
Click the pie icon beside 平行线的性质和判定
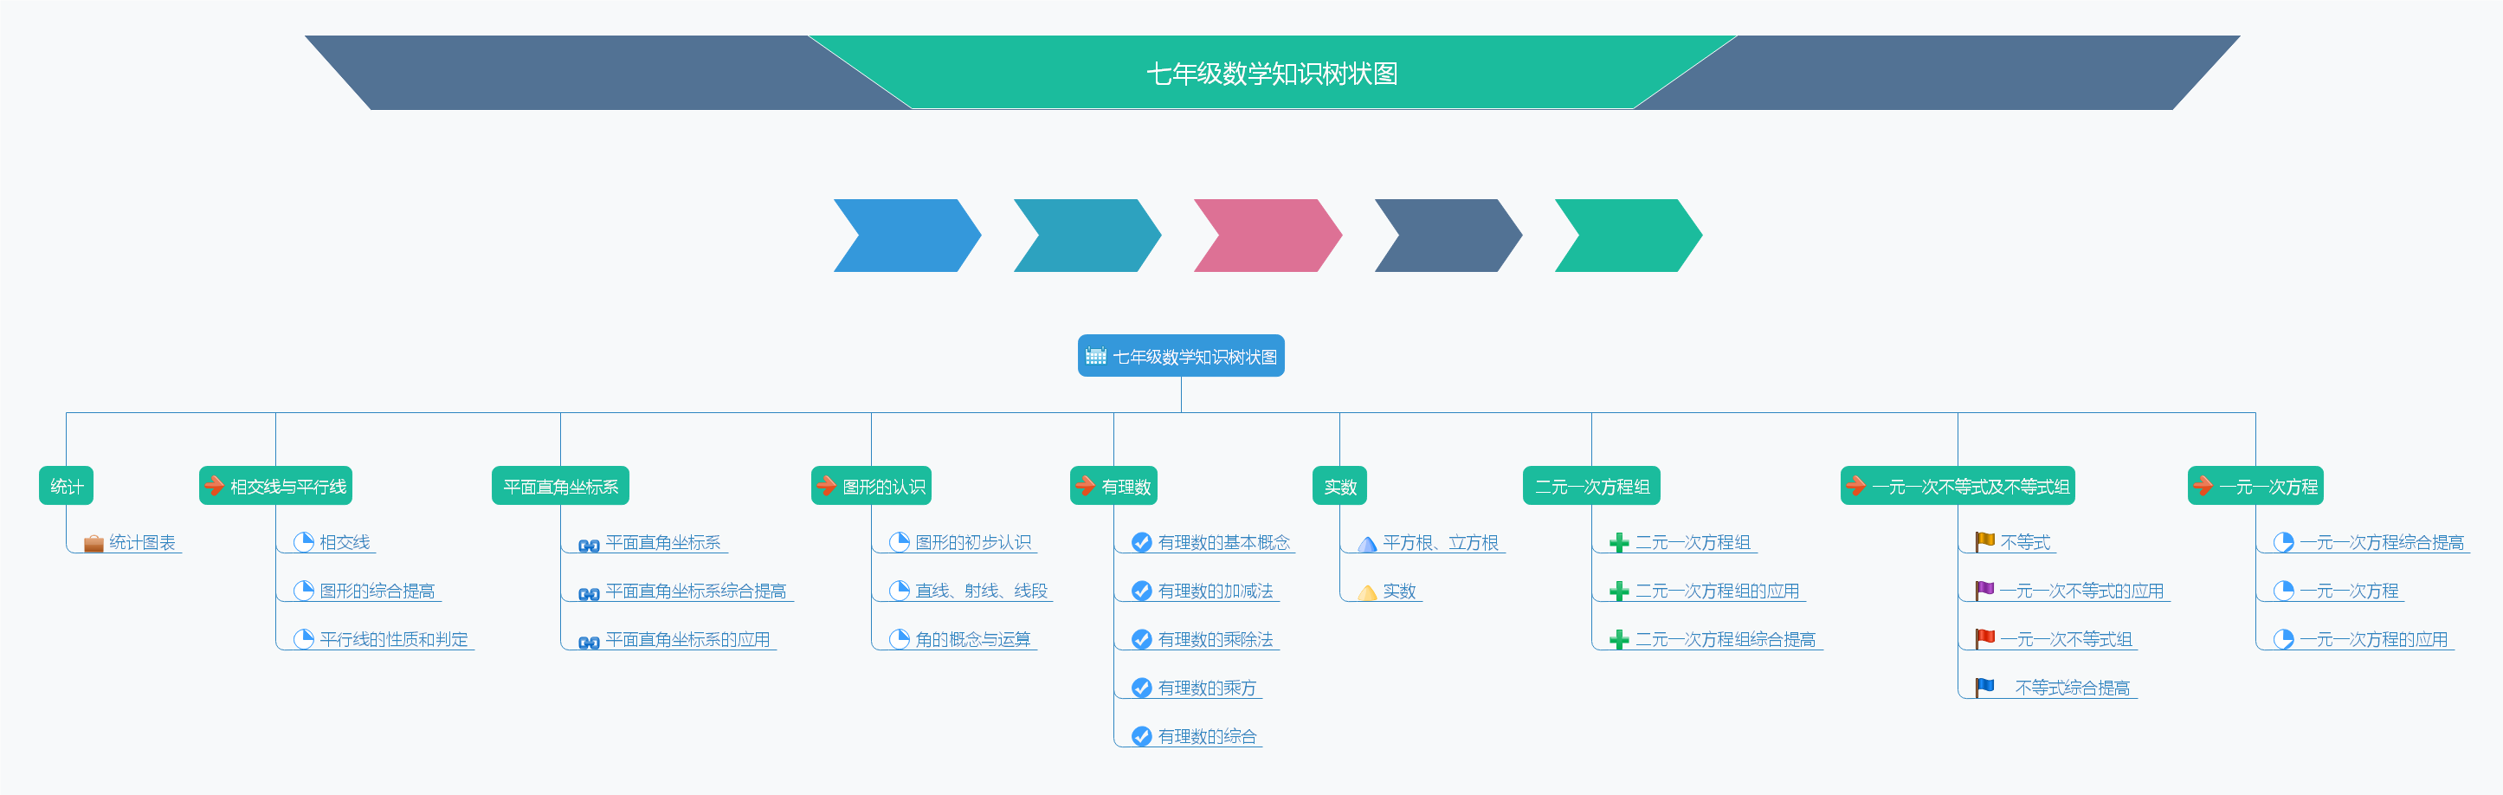click(x=304, y=639)
